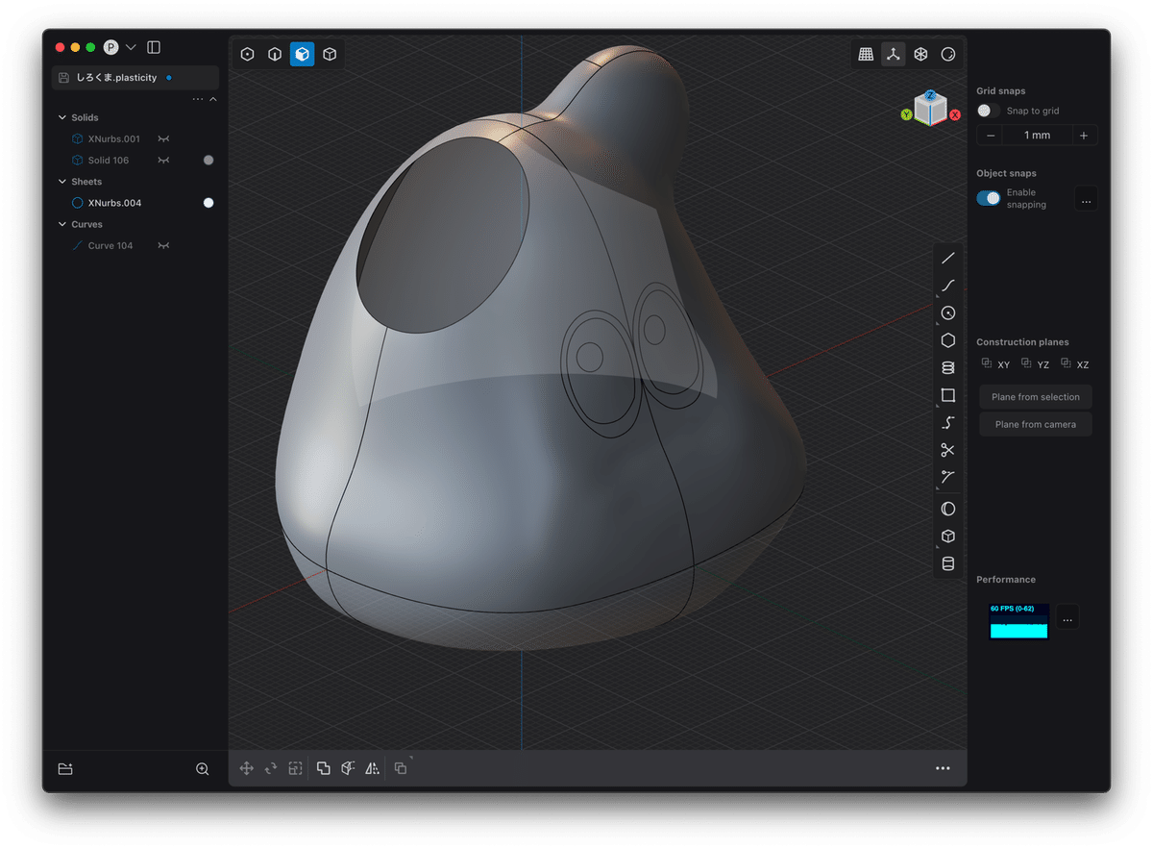Select the Line tool
Viewport: 1153px width, 849px height.
coord(948,258)
